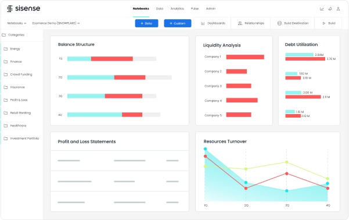Open Dashboards from the toolbar

[213, 23]
